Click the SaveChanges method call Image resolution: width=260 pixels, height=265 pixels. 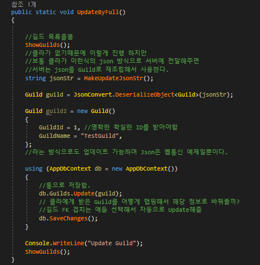tap(68, 218)
